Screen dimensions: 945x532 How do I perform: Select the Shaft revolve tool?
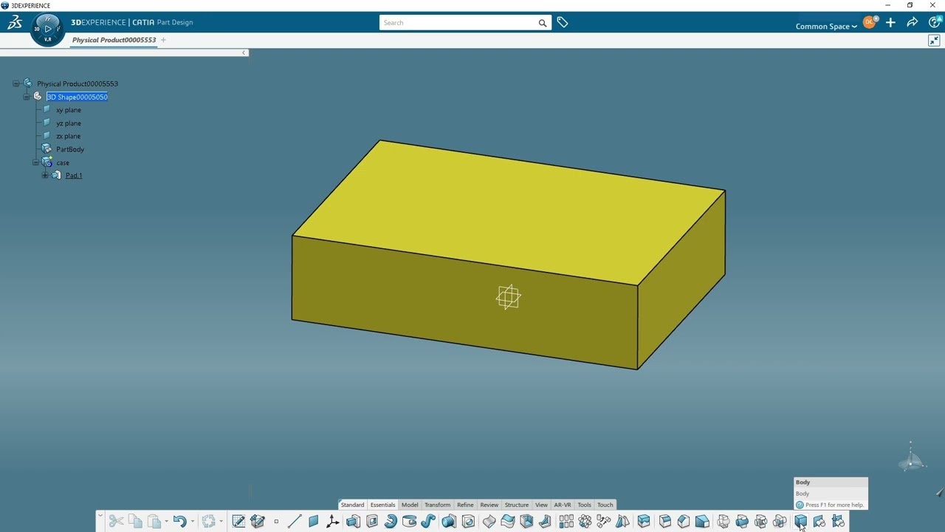[391, 522]
